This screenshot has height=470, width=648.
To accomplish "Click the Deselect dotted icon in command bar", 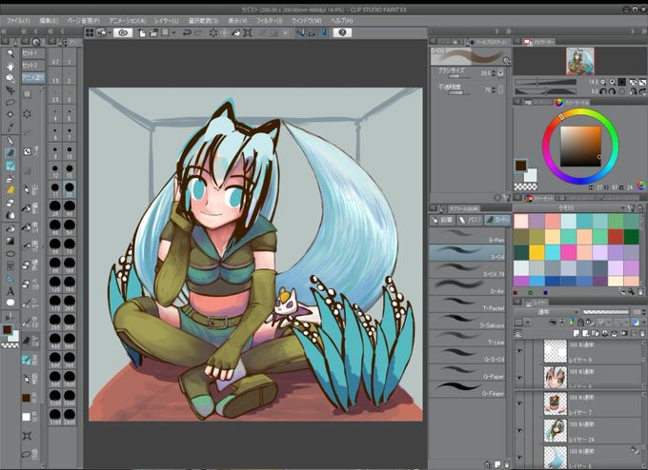I will coord(213,33).
